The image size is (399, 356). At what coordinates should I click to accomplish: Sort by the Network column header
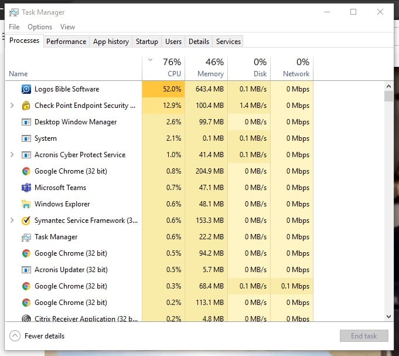point(292,68)
